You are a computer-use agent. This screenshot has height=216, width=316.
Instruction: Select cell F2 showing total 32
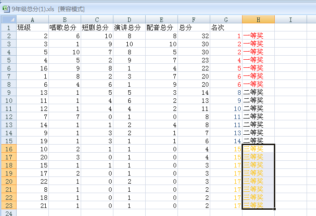click(x=194, y=35)
